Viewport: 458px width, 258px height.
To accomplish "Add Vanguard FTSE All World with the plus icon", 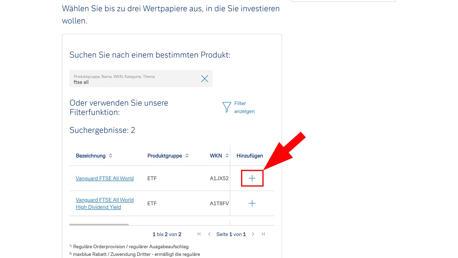I will point(252,178).
